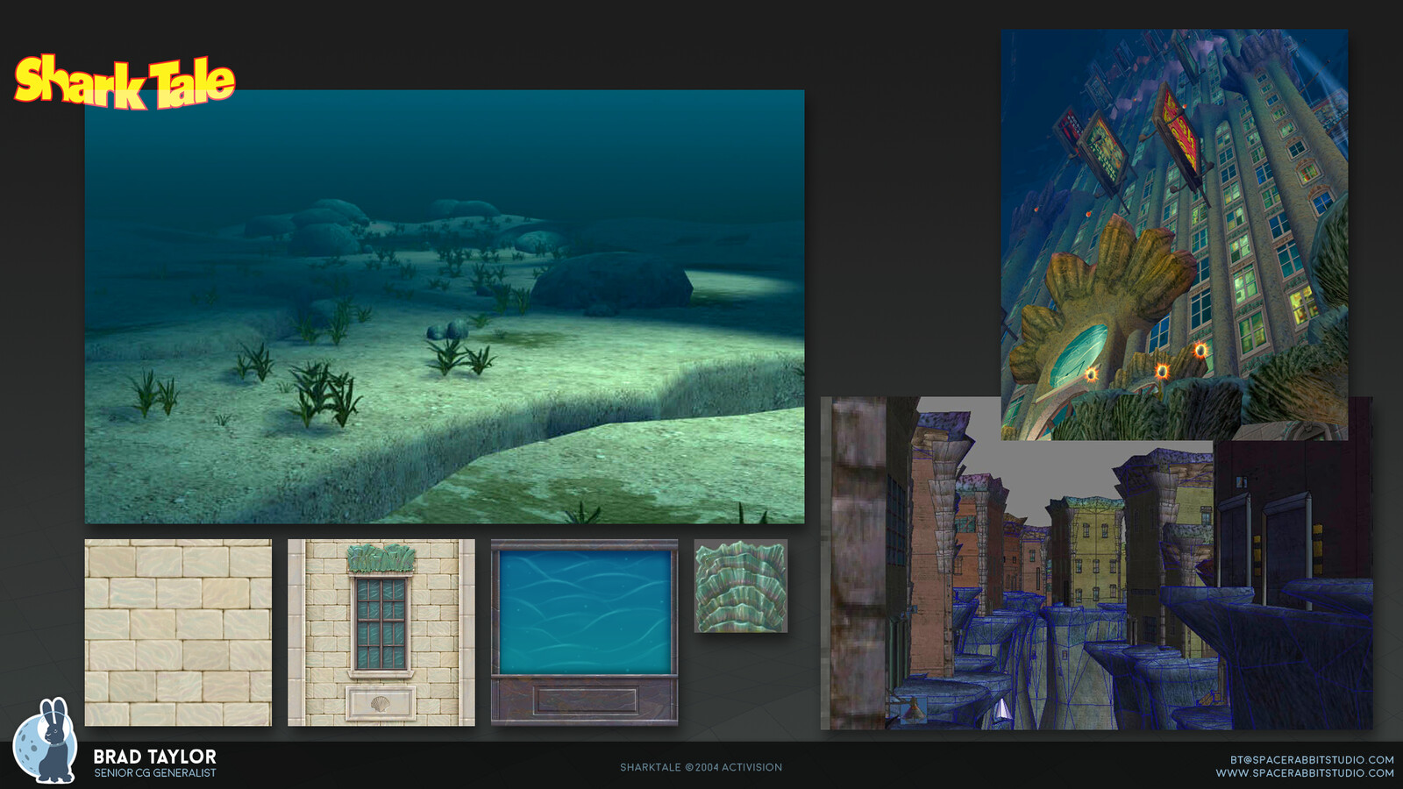This screenshot has width=1403, height=789.
Task: Open the wireframe city street screenshot
Action: coord(1096,563)
